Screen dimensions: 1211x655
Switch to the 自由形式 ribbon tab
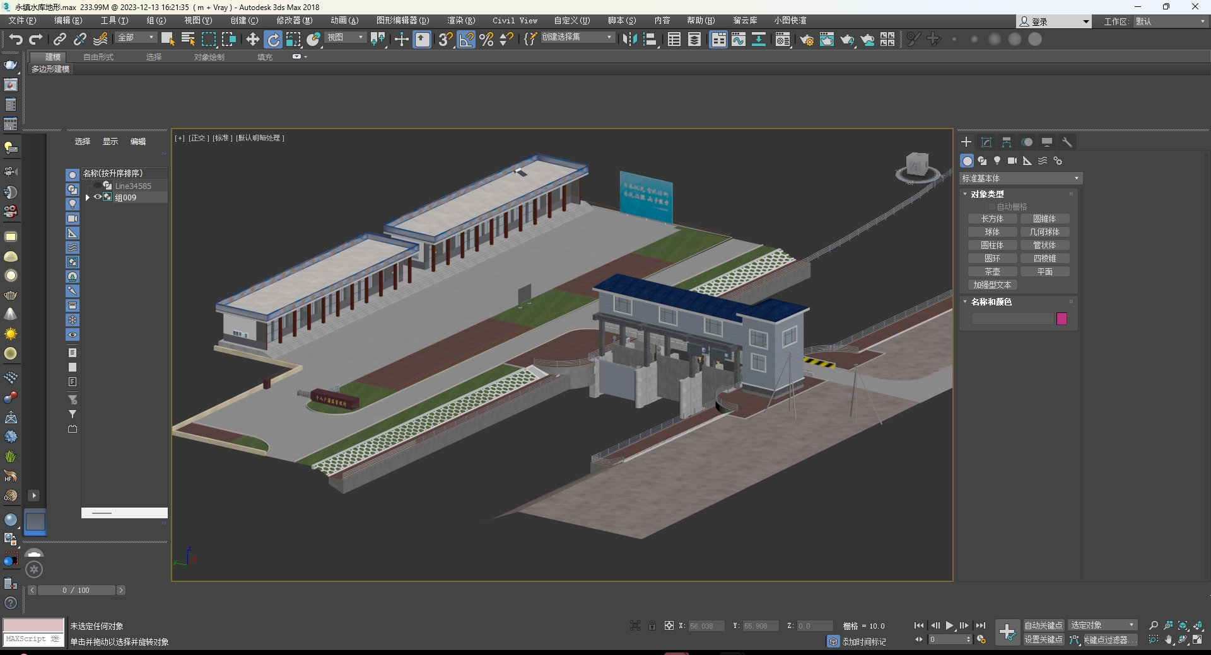[98, 57]
